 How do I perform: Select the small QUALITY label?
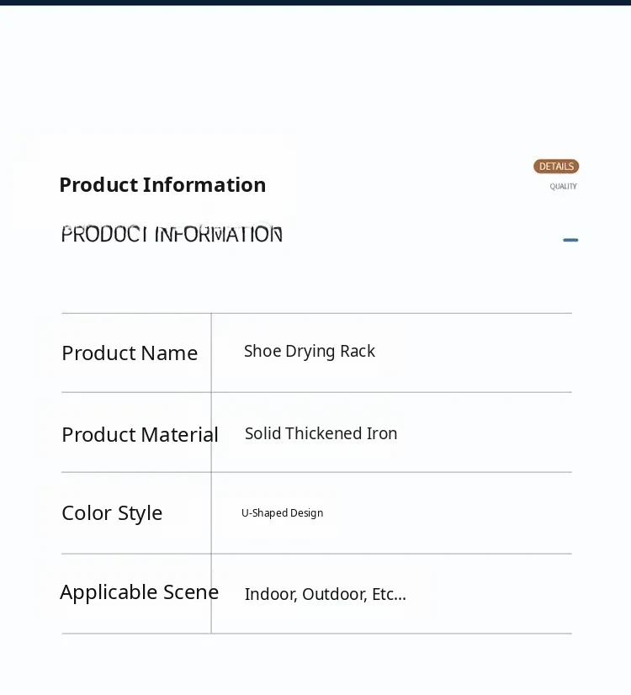[563, 187]
